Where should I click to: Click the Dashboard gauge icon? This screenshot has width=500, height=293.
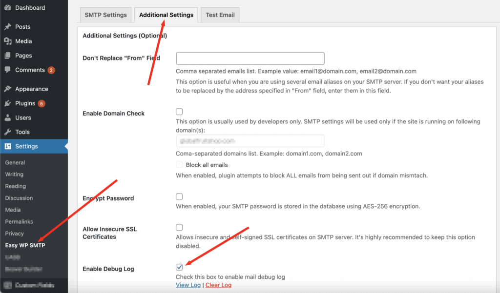8,8
